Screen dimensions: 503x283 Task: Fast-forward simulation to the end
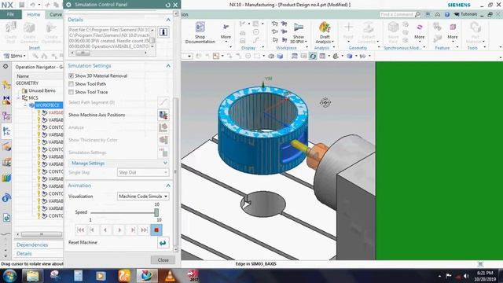pyautogui.click(x=144, y=230)
